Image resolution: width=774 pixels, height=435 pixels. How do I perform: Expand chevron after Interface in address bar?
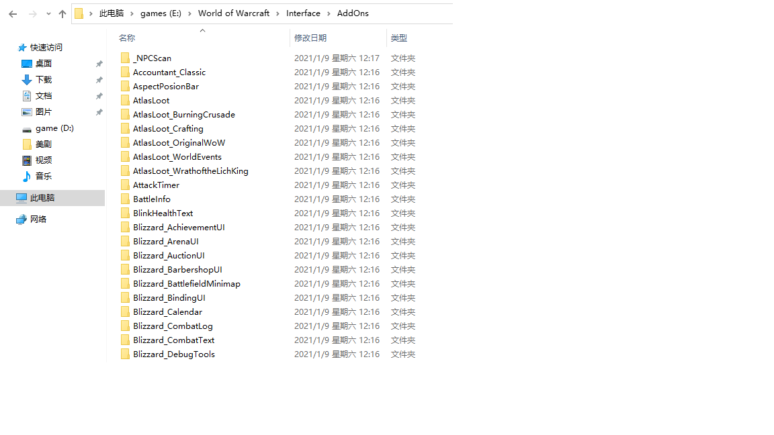click(329, 13)
